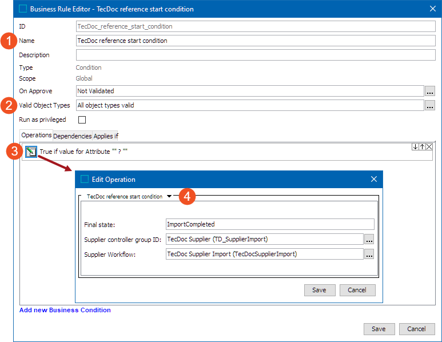
Task: Save the Edit Operation dialog
Action: (320, 290)
